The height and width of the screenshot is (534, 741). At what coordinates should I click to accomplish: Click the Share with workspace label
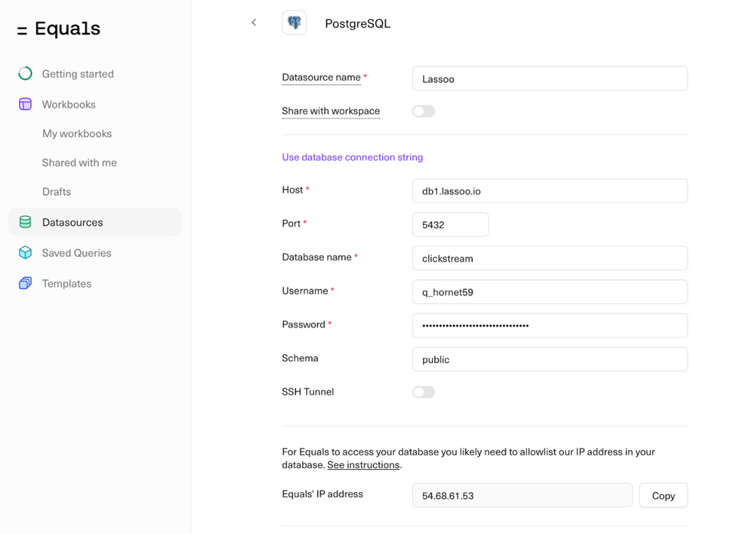(331, 111)
